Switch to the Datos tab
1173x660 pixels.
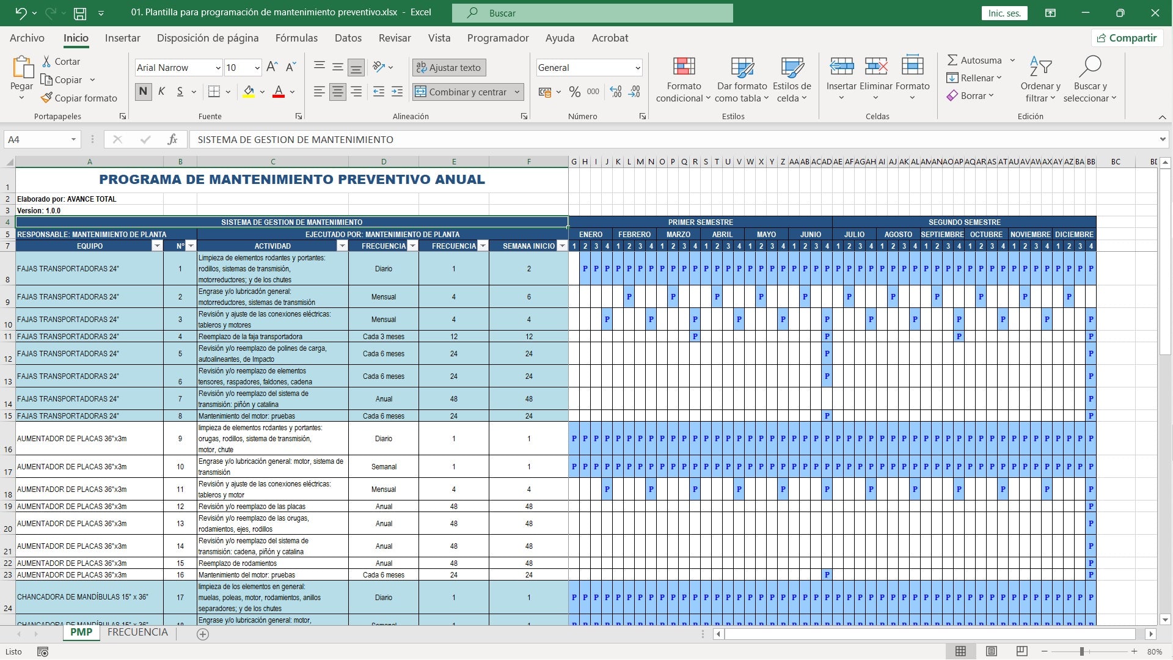tap(348, 38)
